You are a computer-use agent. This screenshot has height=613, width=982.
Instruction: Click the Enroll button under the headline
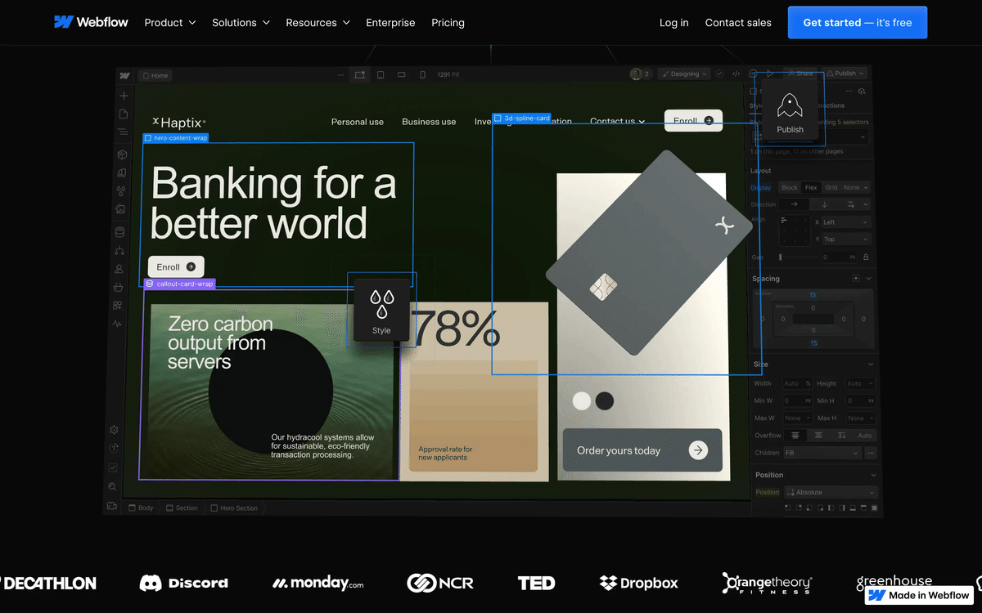(176, 266)
